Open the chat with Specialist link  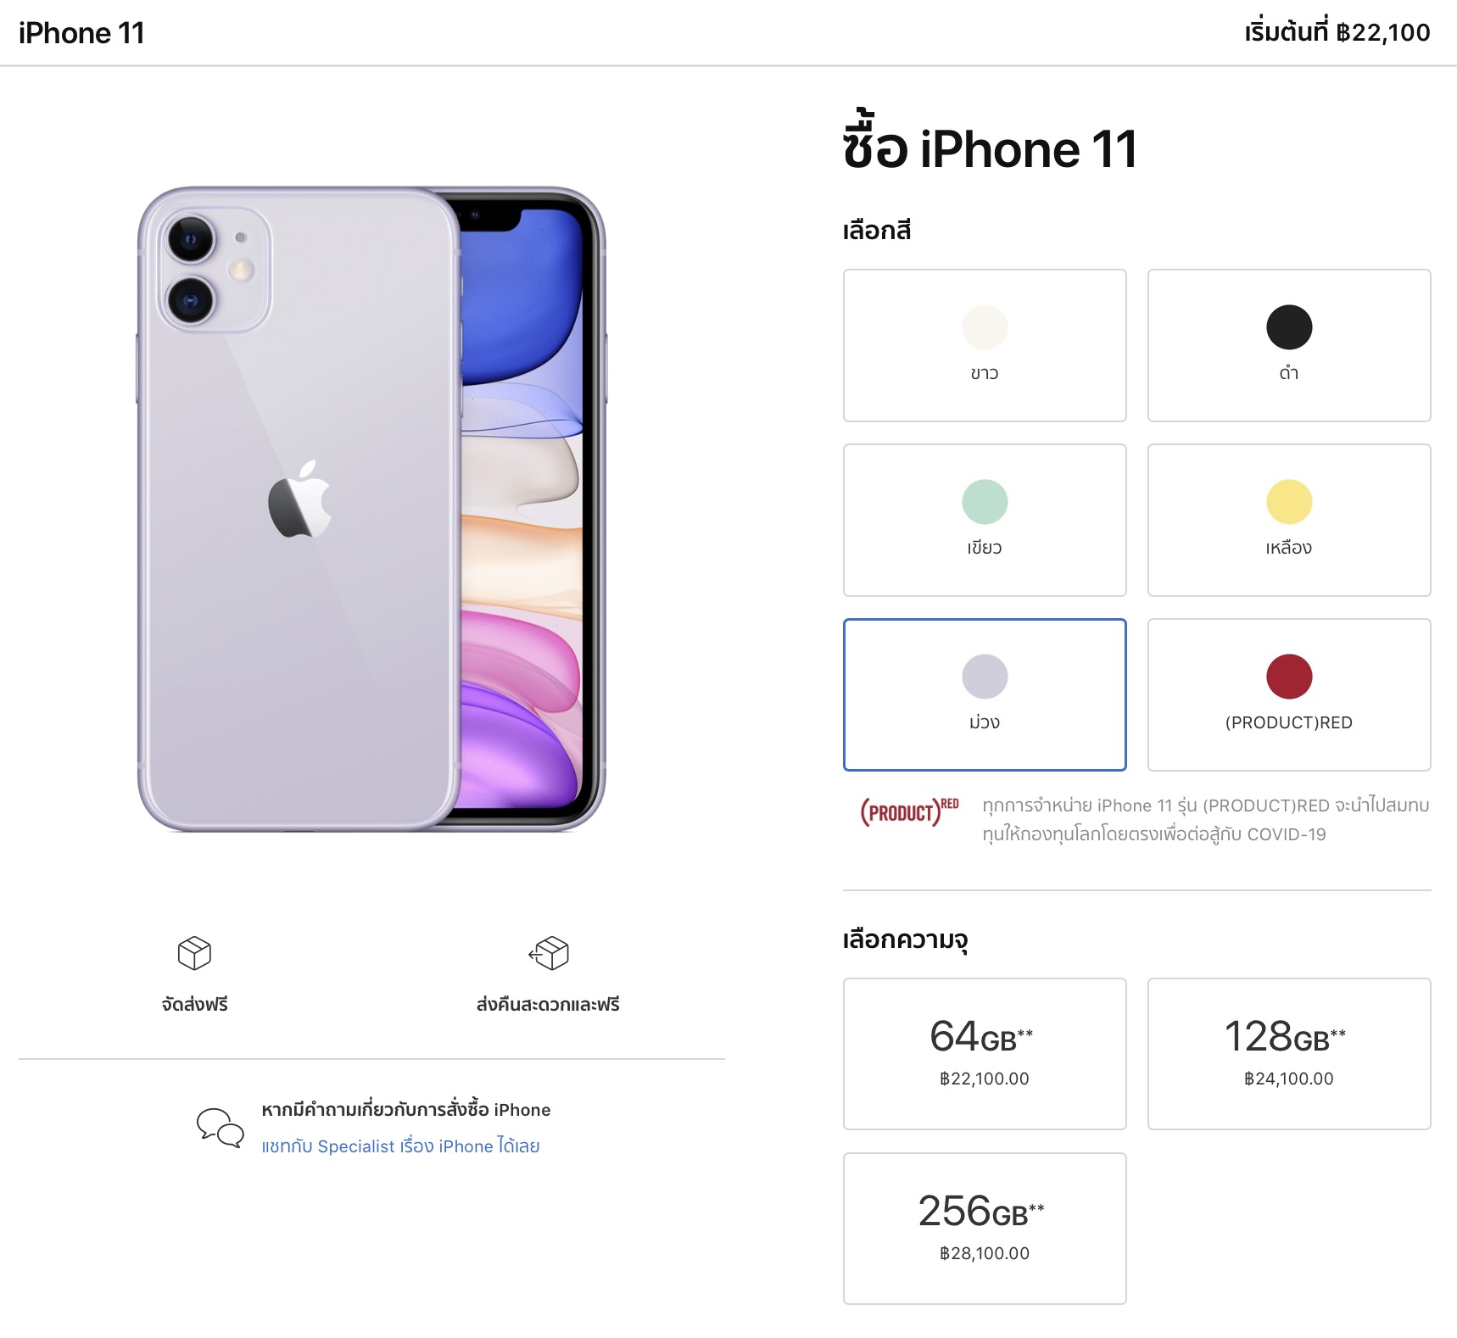[x=400, y=1146]
